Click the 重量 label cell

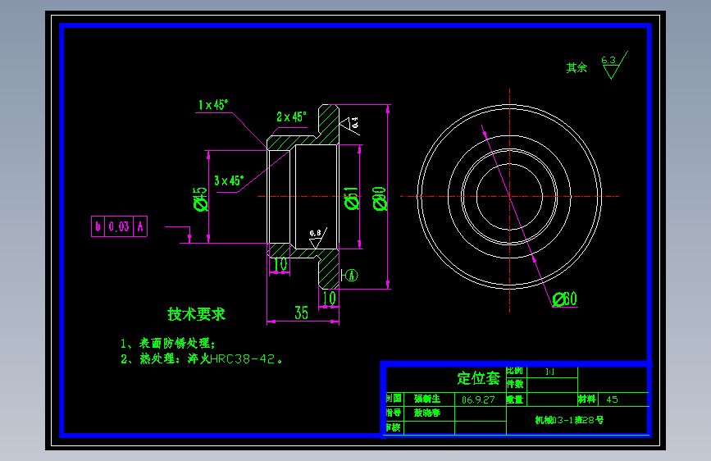tap(515, 399)
